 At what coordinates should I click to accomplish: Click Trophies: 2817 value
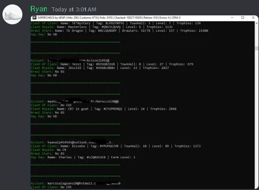(x=156, y=68)
